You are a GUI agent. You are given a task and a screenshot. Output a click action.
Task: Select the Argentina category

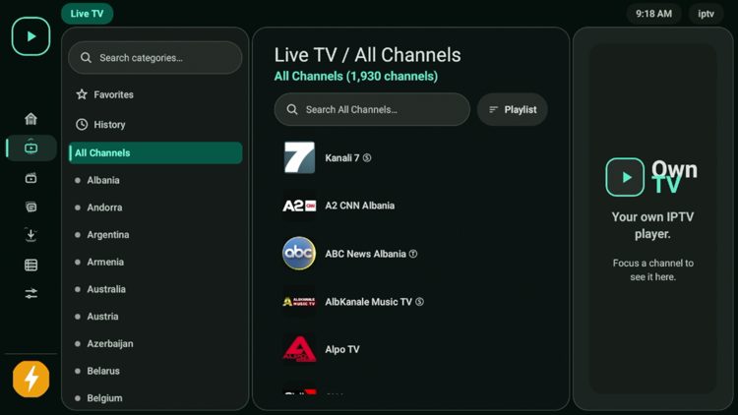pyautogui.click(x=155, y=235)
